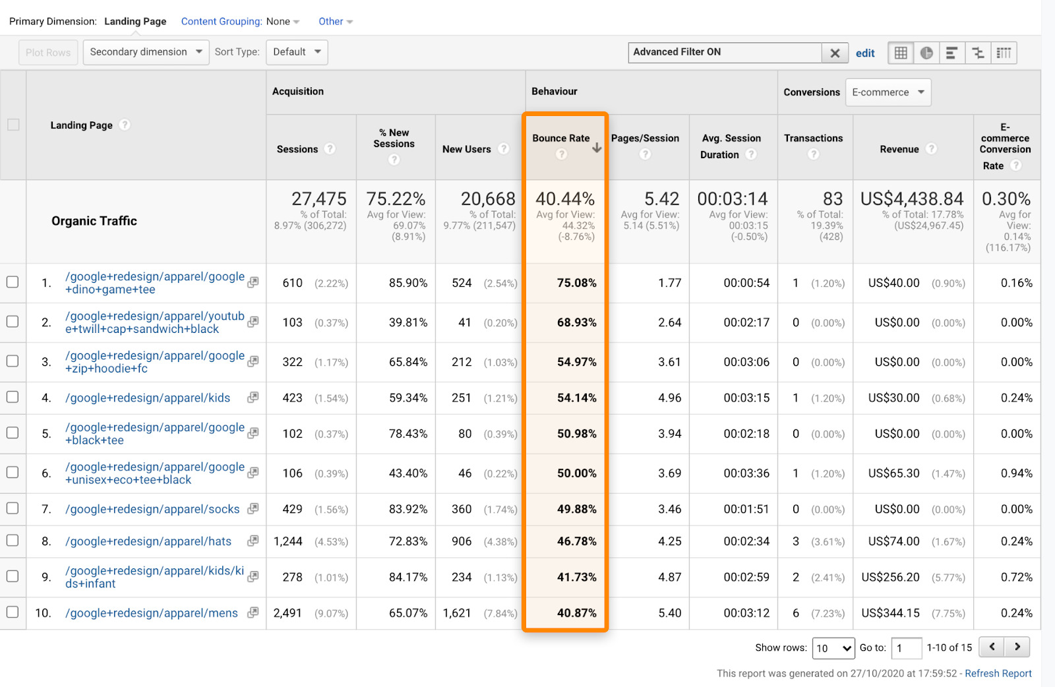The image size is (1055, 687).
Task: Open the Secondary dimension dropdown
Action: pos(146,51)
